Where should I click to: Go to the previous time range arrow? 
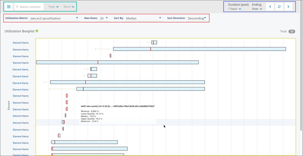click(270, 7)
